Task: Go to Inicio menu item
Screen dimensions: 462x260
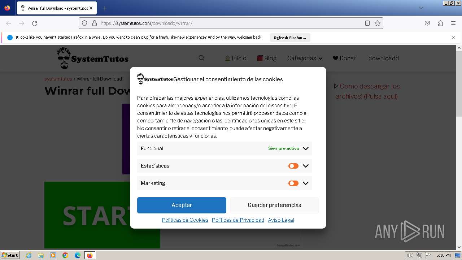Action: coord(236,58)
